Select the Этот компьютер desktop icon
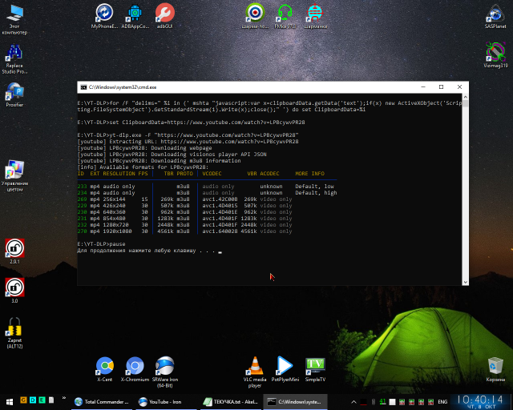The height and width of the screenshot is (410, 513). tap(14, 19)
